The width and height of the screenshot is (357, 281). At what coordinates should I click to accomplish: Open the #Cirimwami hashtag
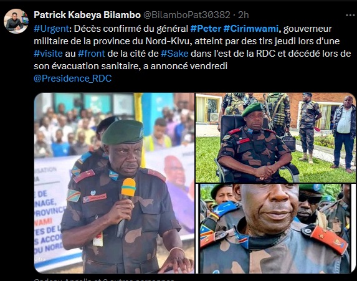251,29
